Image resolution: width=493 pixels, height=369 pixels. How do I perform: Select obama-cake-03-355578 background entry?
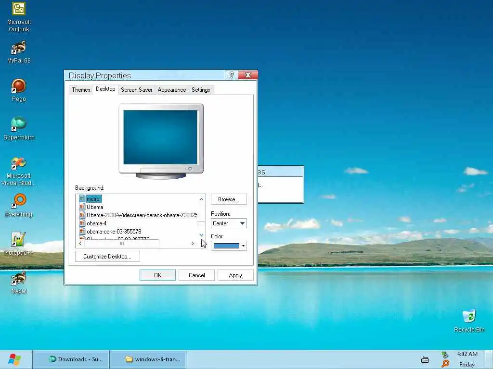114,231
